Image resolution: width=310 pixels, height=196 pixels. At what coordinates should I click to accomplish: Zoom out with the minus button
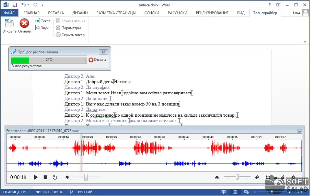click(255, 192)
